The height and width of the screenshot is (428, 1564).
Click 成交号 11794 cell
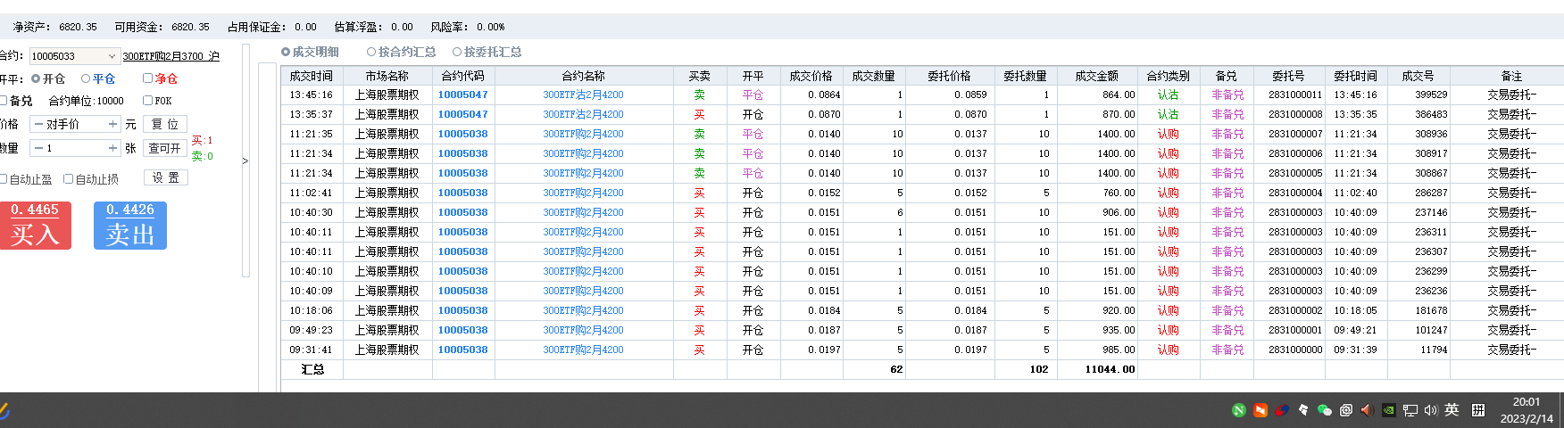tap(1435, 350)
